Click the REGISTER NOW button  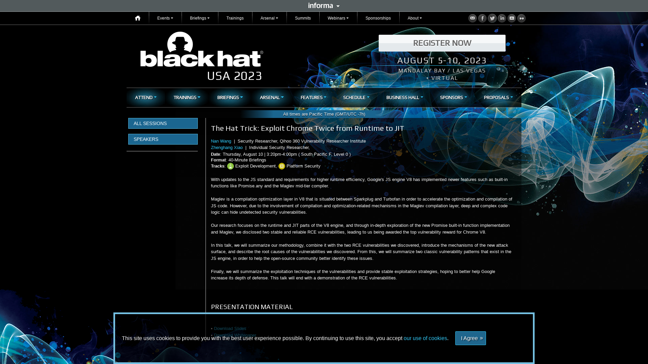(x=442, y=43)
